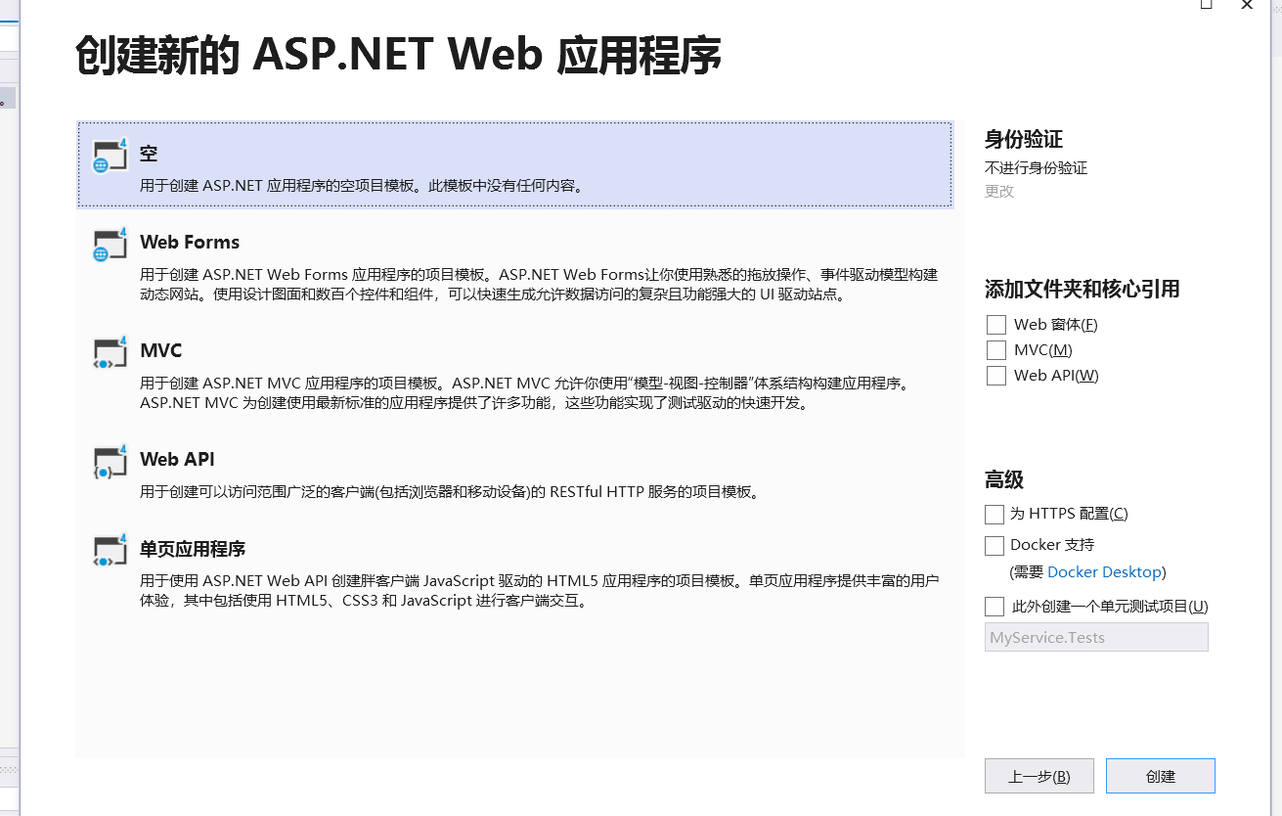The image size is (1282, 816).
Task: Close the dialog window
Action: tap(1247, 5)
